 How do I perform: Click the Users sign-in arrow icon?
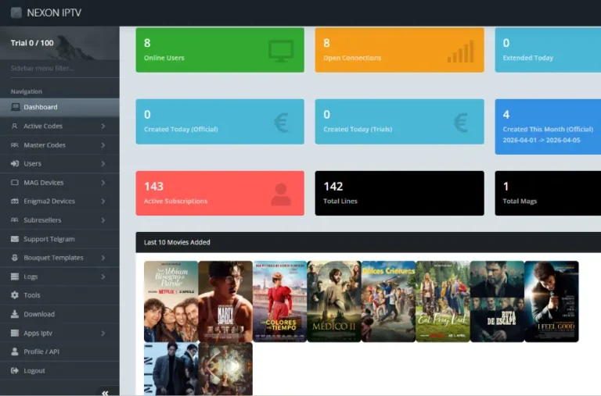(15, 164)
